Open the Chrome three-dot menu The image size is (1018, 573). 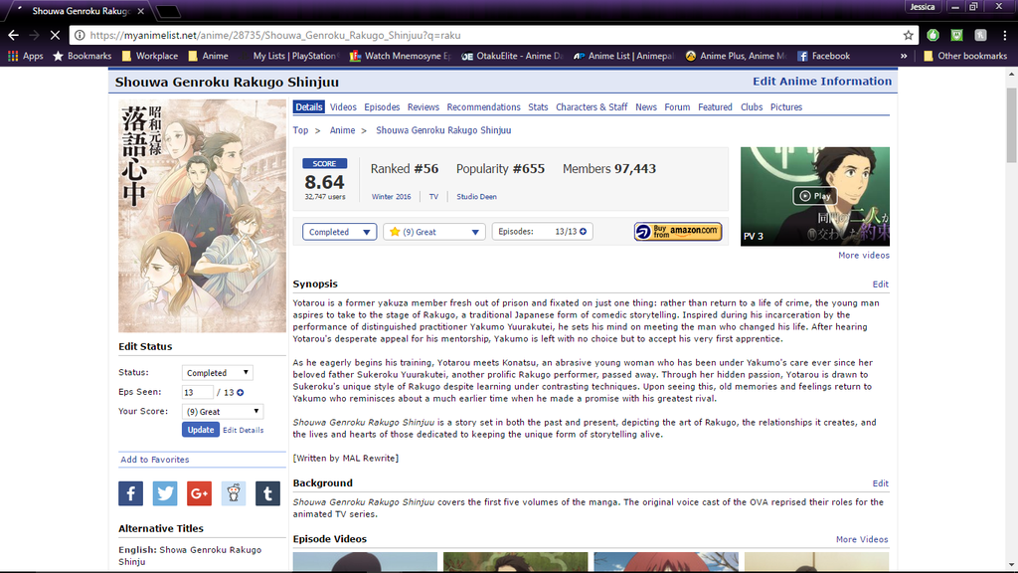click(1004, 35)
